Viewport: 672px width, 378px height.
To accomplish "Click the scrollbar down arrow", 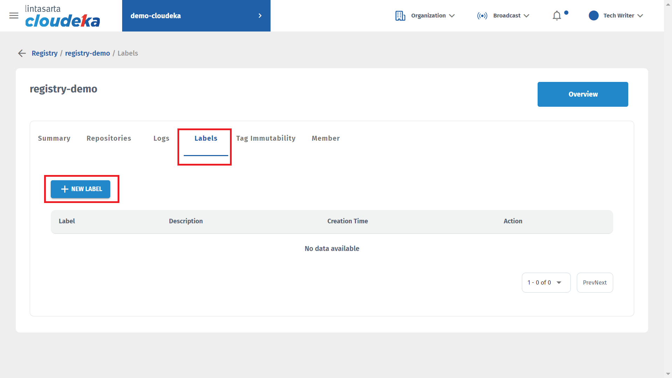I will [x=668, y=374].
